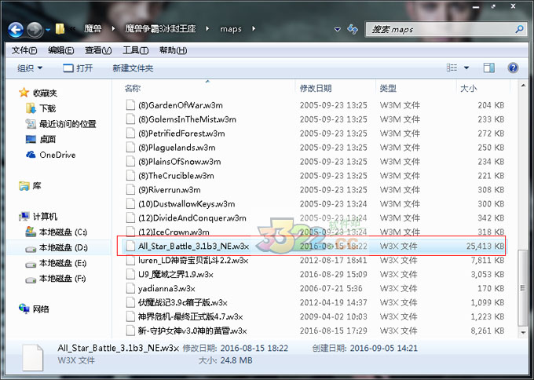Click file icon of U9_魔城之界1.9.w3x
Viewport: 534px width, 380px height.
(130, 274)
